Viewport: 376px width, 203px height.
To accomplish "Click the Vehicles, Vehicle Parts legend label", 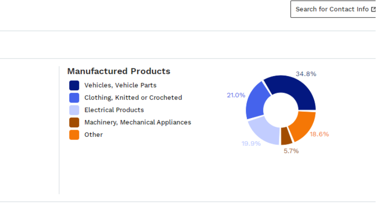I will (x=121, y=85).
